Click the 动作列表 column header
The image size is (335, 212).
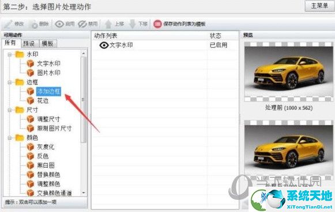106,36
